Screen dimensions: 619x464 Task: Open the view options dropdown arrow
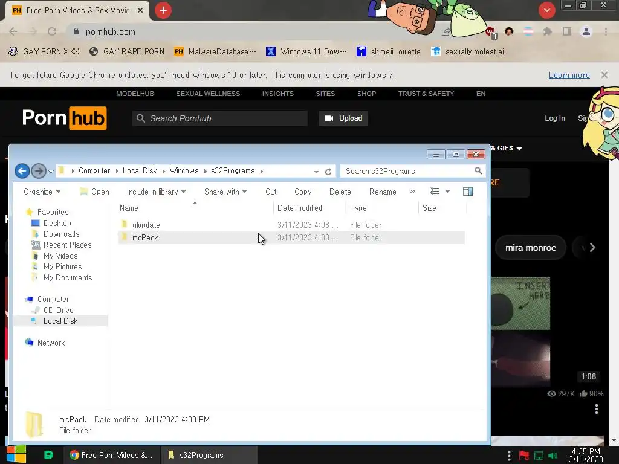[447, 192]
